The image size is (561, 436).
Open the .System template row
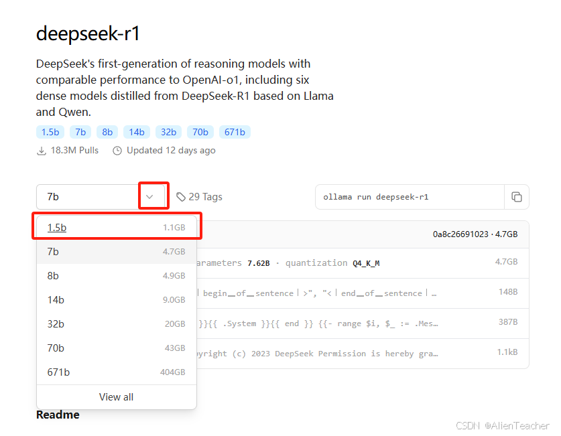click(363, 323)
